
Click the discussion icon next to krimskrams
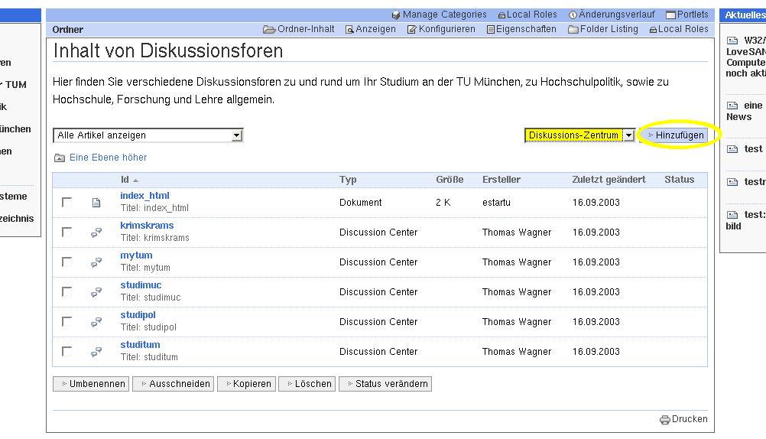point(96,233)
